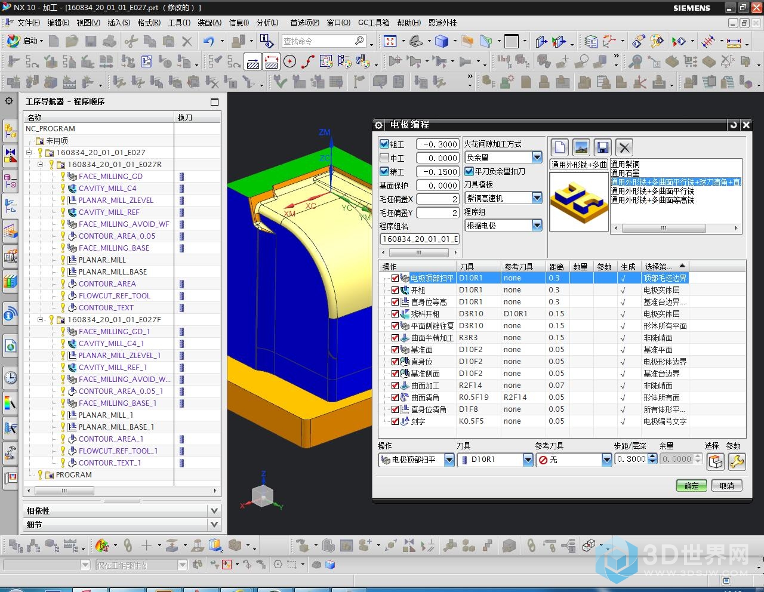Viewport: 764px width, 592px height.
Task: Open the GC工具箱 menu
Action: 374,23
